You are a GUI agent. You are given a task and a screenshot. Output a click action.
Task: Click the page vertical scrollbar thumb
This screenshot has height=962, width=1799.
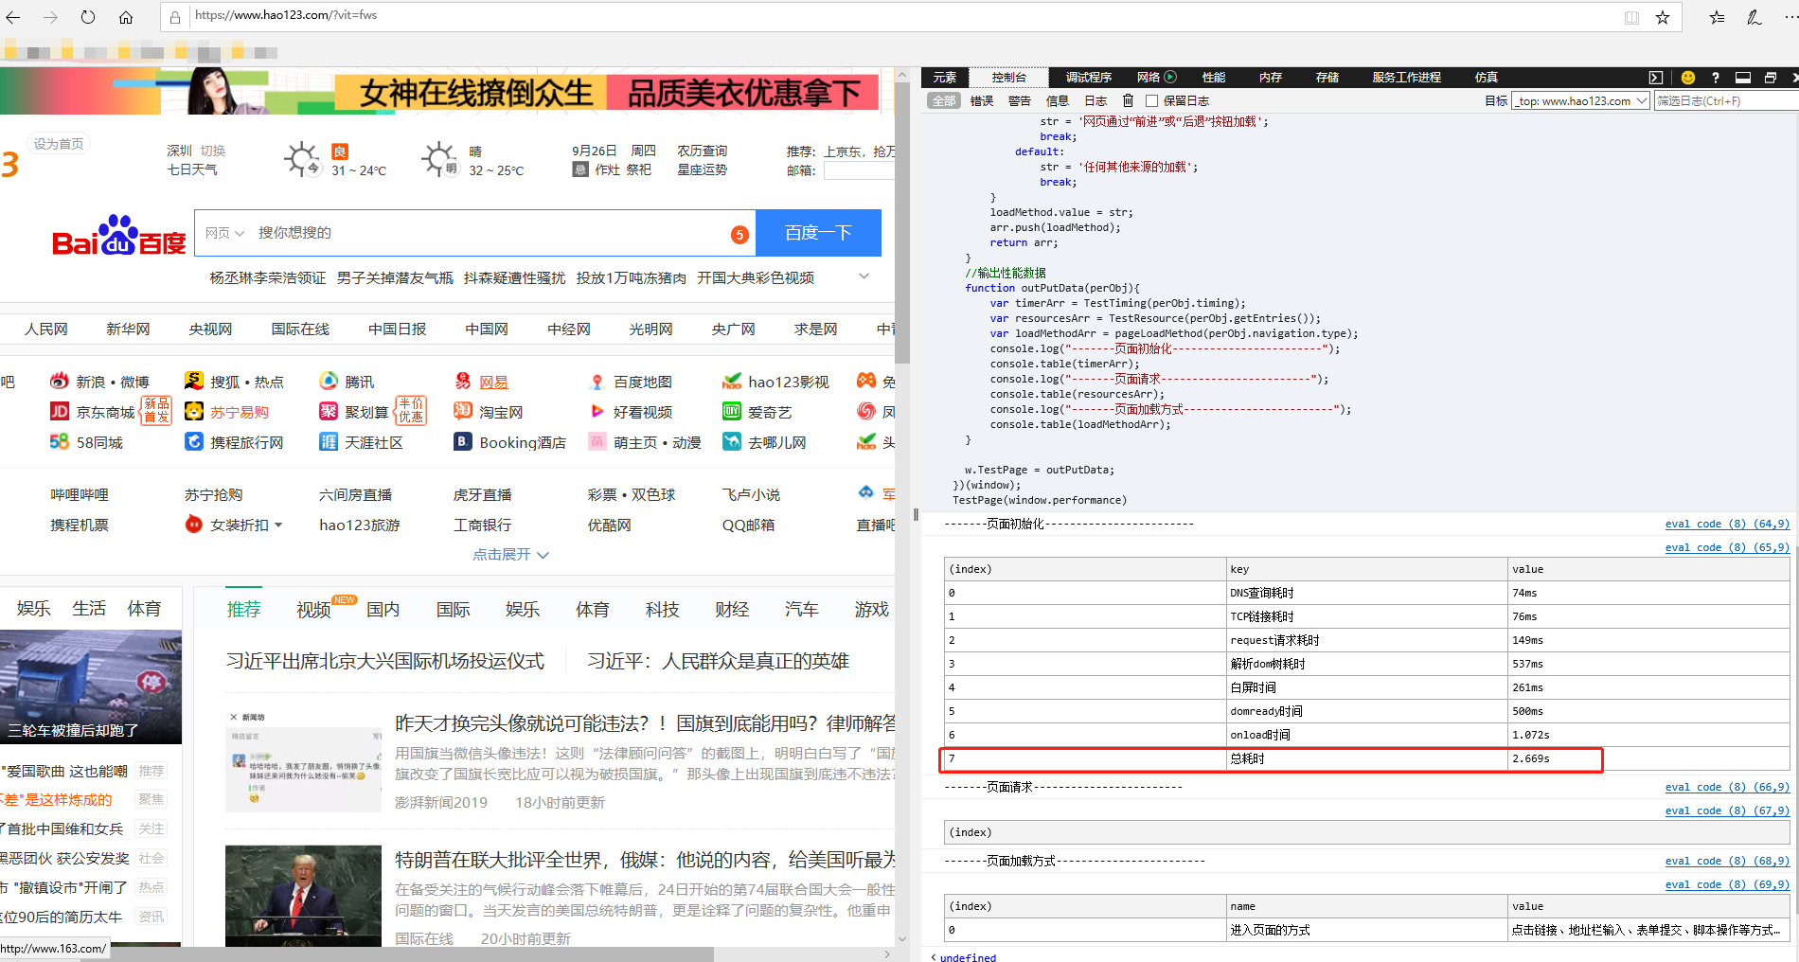(902, 223)
